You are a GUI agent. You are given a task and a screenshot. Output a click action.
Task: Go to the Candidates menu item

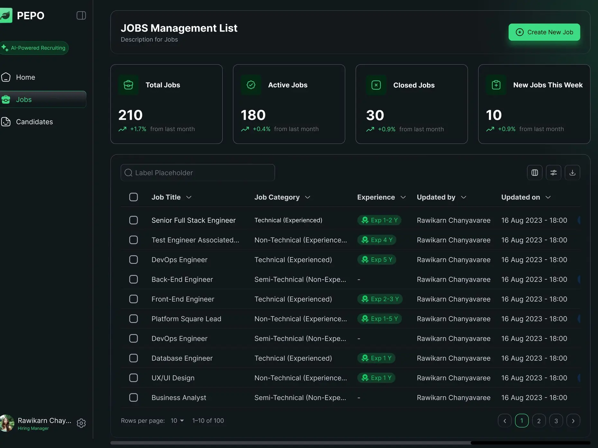pos(34,122)
